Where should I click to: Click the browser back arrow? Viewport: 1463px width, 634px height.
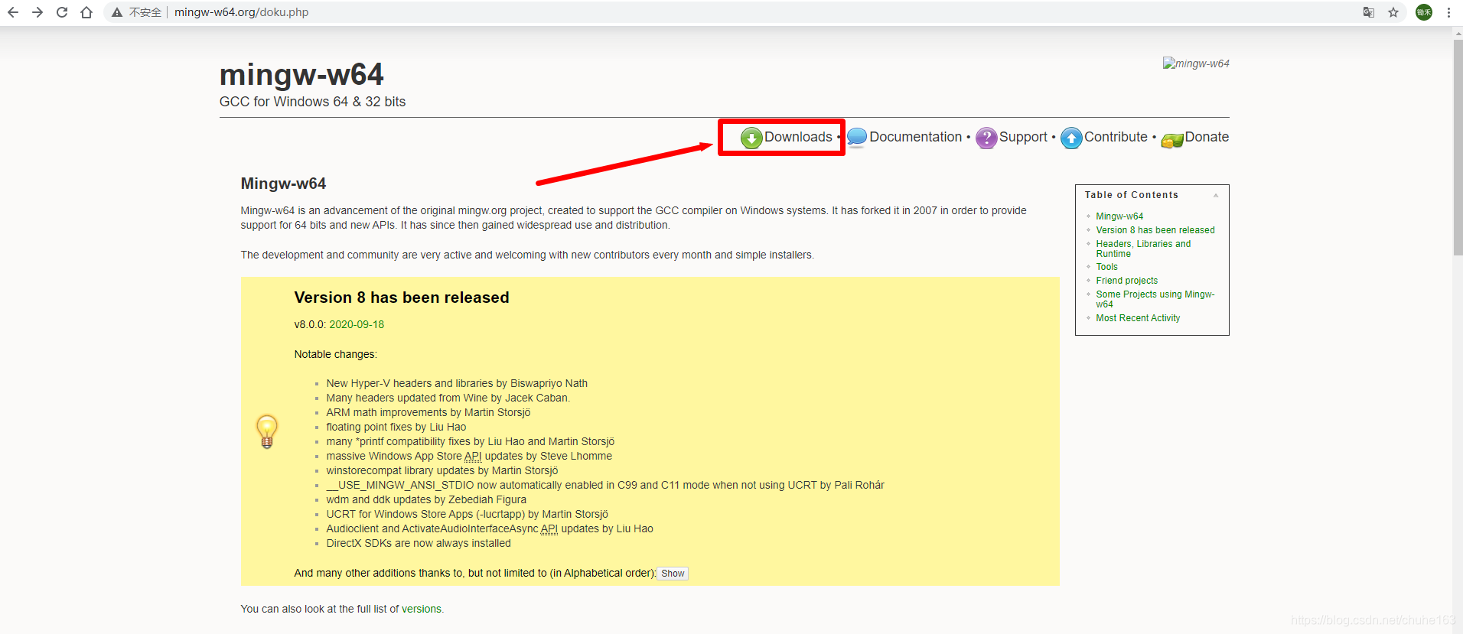tap(13, 12)
